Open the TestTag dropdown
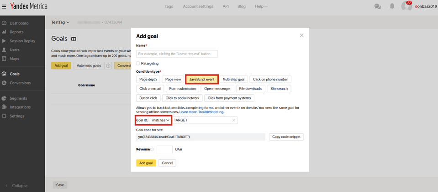Viewport: 438px width, 192px height. pos(60,22)
